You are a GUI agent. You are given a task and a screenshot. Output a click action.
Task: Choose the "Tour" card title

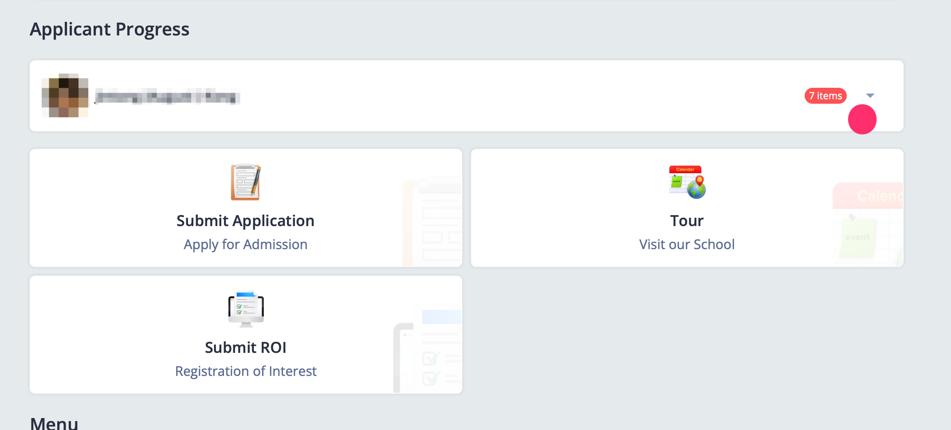tap(687, 221)
